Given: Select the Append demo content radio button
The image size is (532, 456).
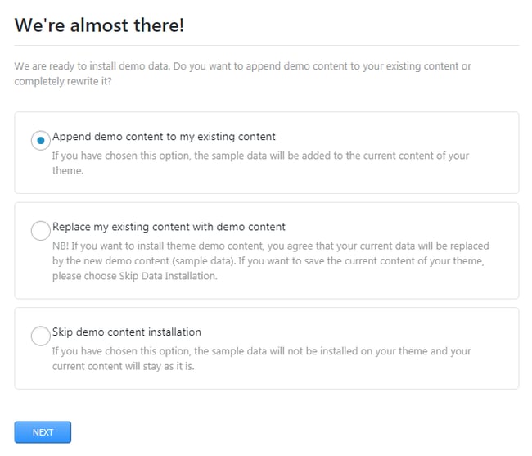Looking at the screenshot, I should pyautogui.click(x=40, y=141).
